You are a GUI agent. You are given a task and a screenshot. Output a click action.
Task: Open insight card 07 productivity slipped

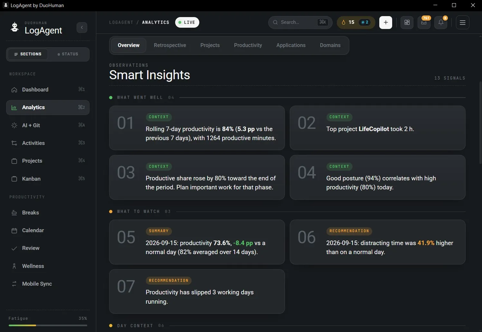coord(197,291)
